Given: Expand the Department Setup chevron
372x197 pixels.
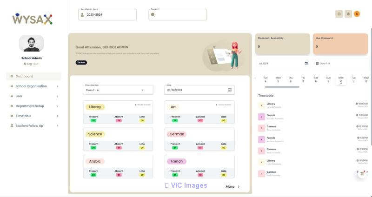Looking at the screenshot, I should pos(57,106).
